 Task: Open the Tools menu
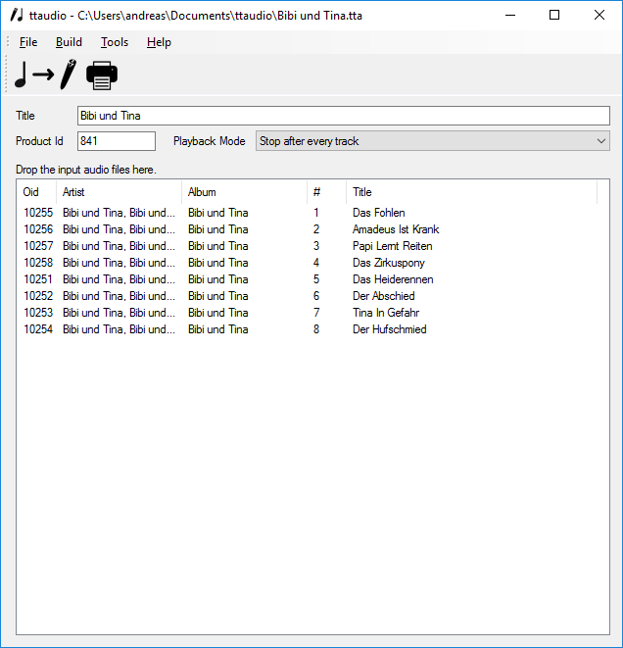tap(115, 42)
